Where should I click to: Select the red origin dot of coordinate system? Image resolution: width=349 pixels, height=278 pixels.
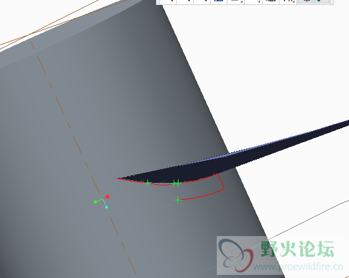[x=108, y=197]
